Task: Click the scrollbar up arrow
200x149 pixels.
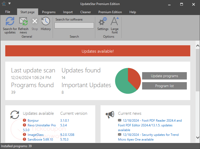Action: [x=198, y=46]
